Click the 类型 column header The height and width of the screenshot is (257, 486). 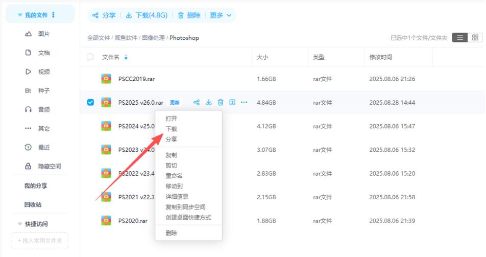(x=319, y=57)
